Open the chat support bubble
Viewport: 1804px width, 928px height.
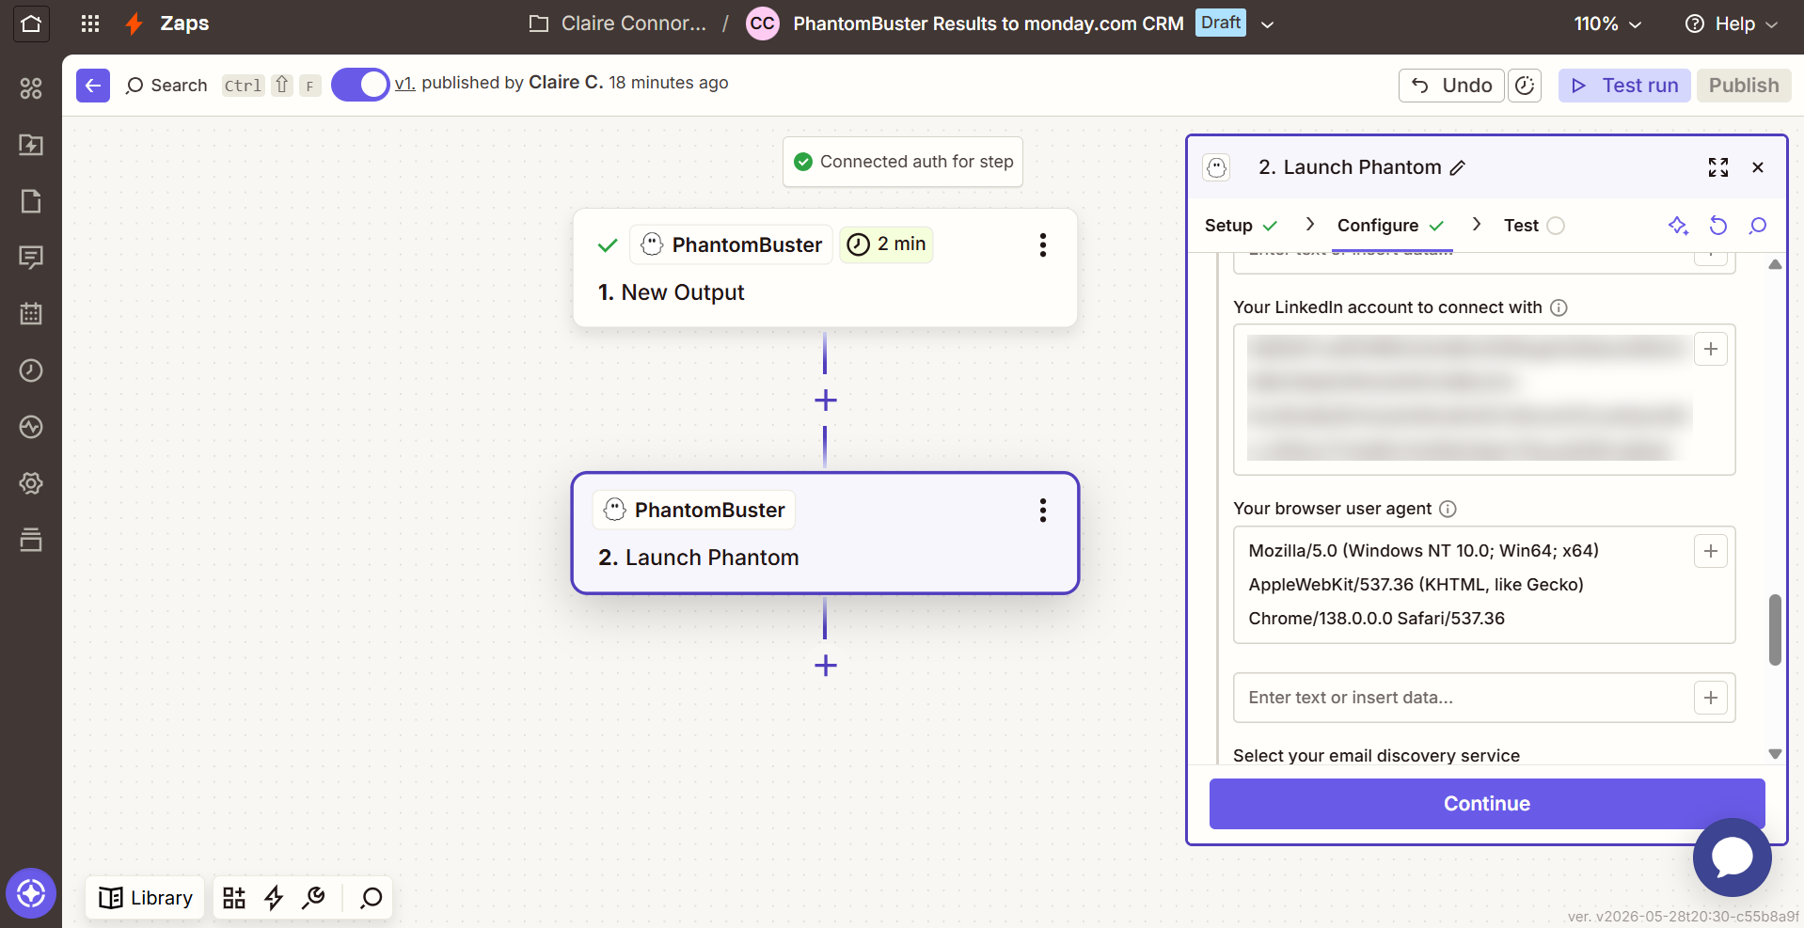(1733, 857)
